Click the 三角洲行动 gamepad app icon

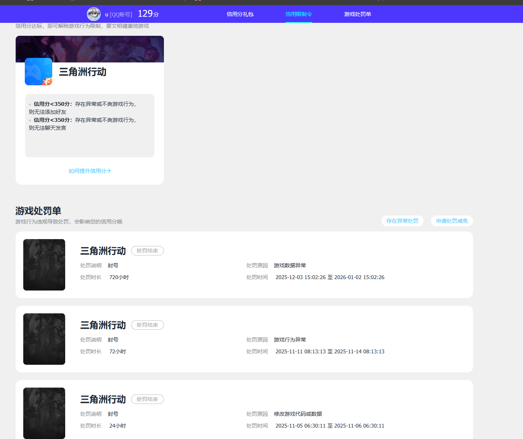coord(38,72)
